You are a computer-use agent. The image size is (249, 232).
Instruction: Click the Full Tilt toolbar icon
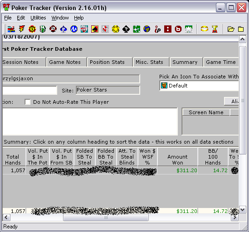click(84, 29)
